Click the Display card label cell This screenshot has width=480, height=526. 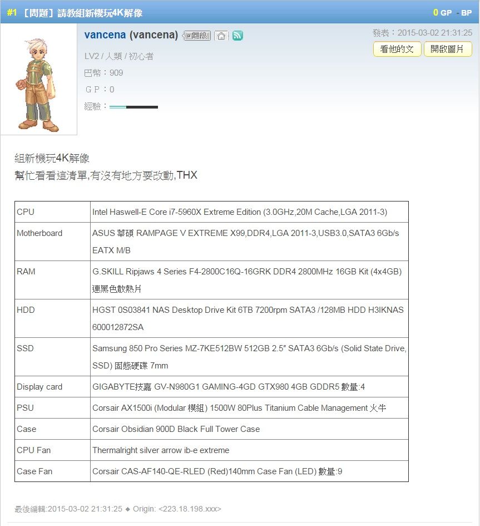pos(52,386)
